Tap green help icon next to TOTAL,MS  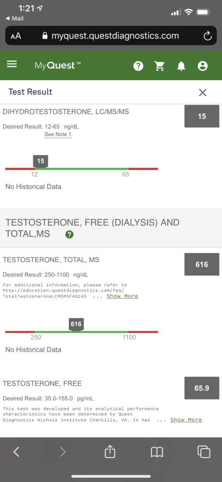[69, 235]
